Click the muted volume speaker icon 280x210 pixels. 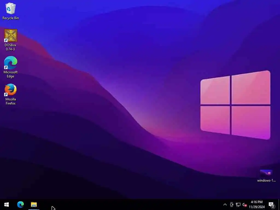coord(244,205)
